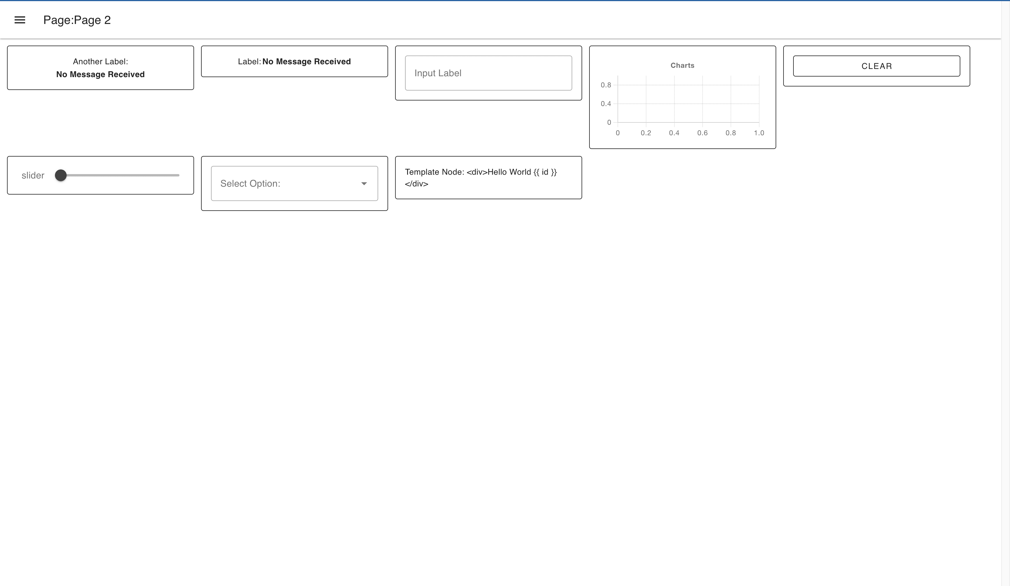Set the slider to its minimum value

coord(61,175)
